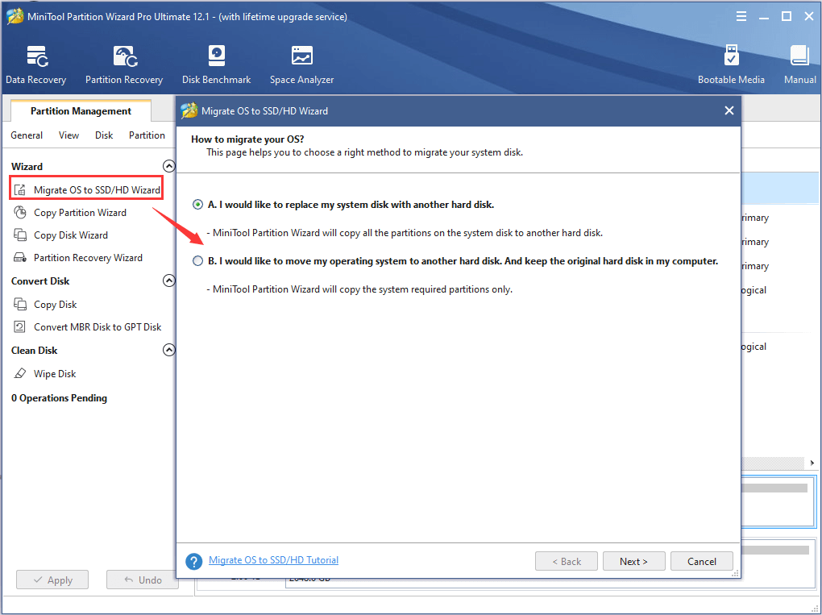
Task: Collapse the Convert Disk section
Action: coord(168,280)
